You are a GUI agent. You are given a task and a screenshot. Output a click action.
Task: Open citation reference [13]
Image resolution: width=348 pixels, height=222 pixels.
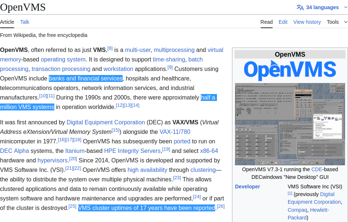[x=128, y=105]
